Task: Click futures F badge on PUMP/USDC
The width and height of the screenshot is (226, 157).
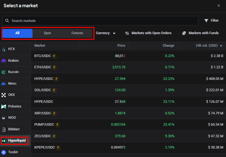Action: 58,125
